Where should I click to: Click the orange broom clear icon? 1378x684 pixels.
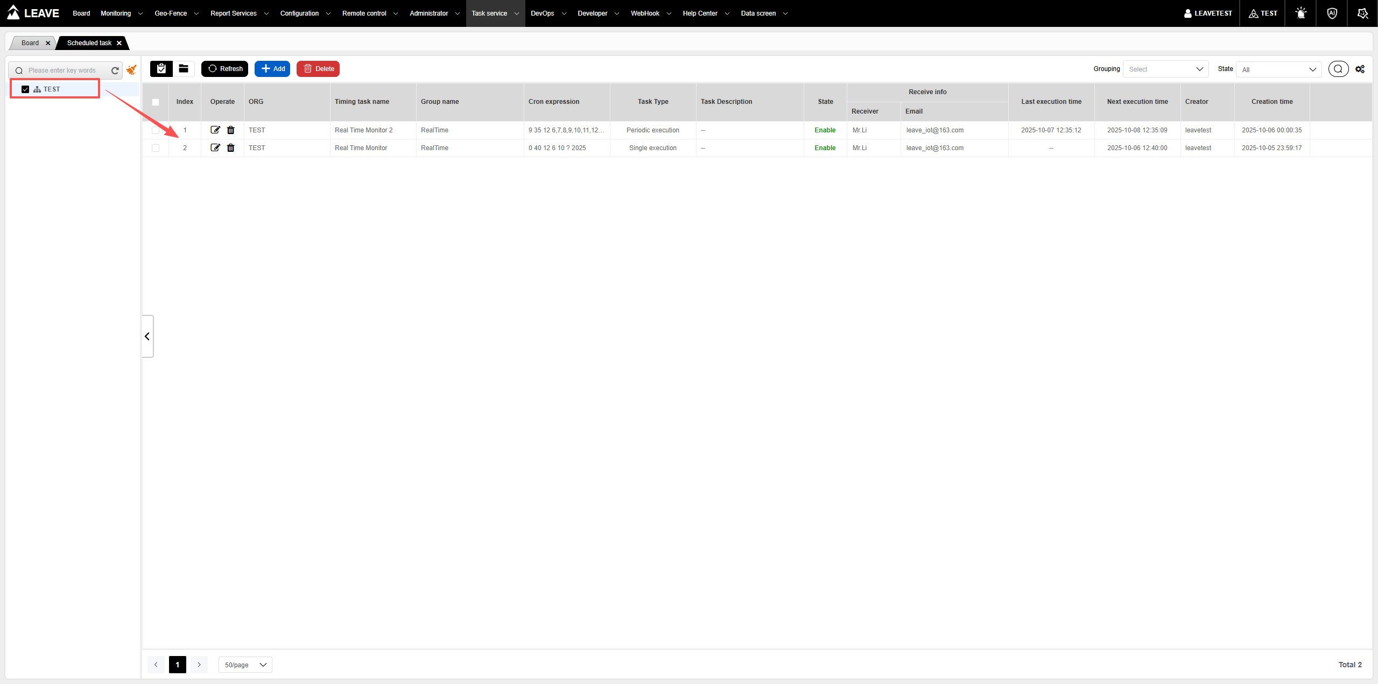coord(131,70)
